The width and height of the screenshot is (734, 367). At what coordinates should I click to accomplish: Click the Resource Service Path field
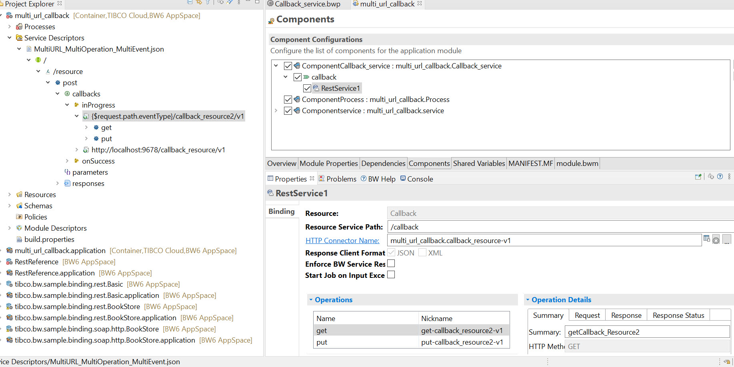560,227
